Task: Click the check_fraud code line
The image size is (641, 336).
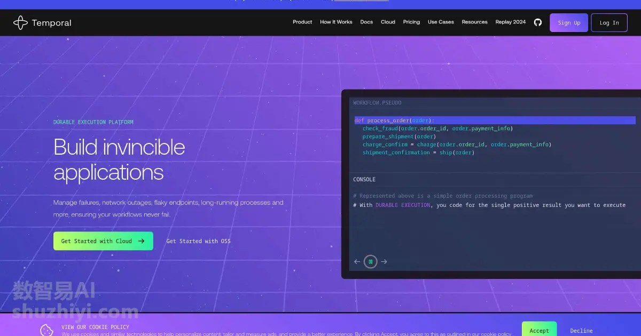Action: (x=437, y=129)
